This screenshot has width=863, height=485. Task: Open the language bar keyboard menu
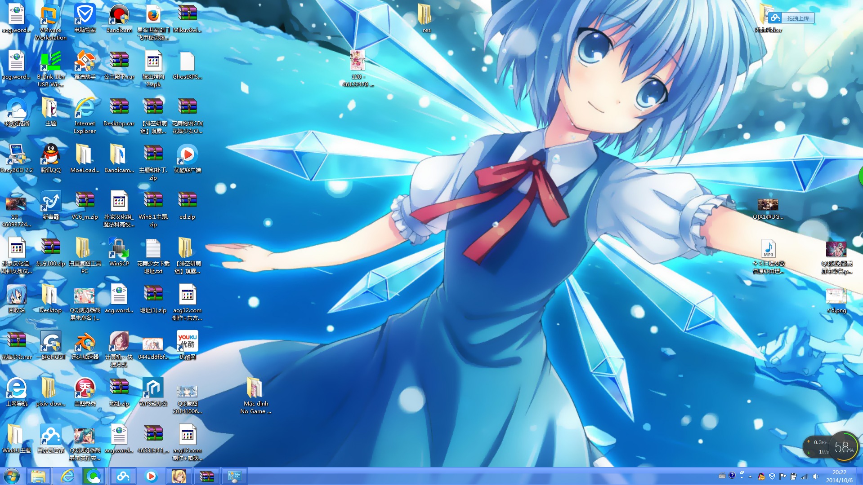(722, 476)
